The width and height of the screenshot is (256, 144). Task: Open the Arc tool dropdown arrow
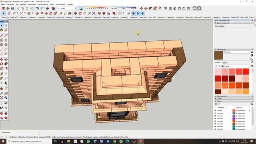pyautogui.click(x=25, y=13)
